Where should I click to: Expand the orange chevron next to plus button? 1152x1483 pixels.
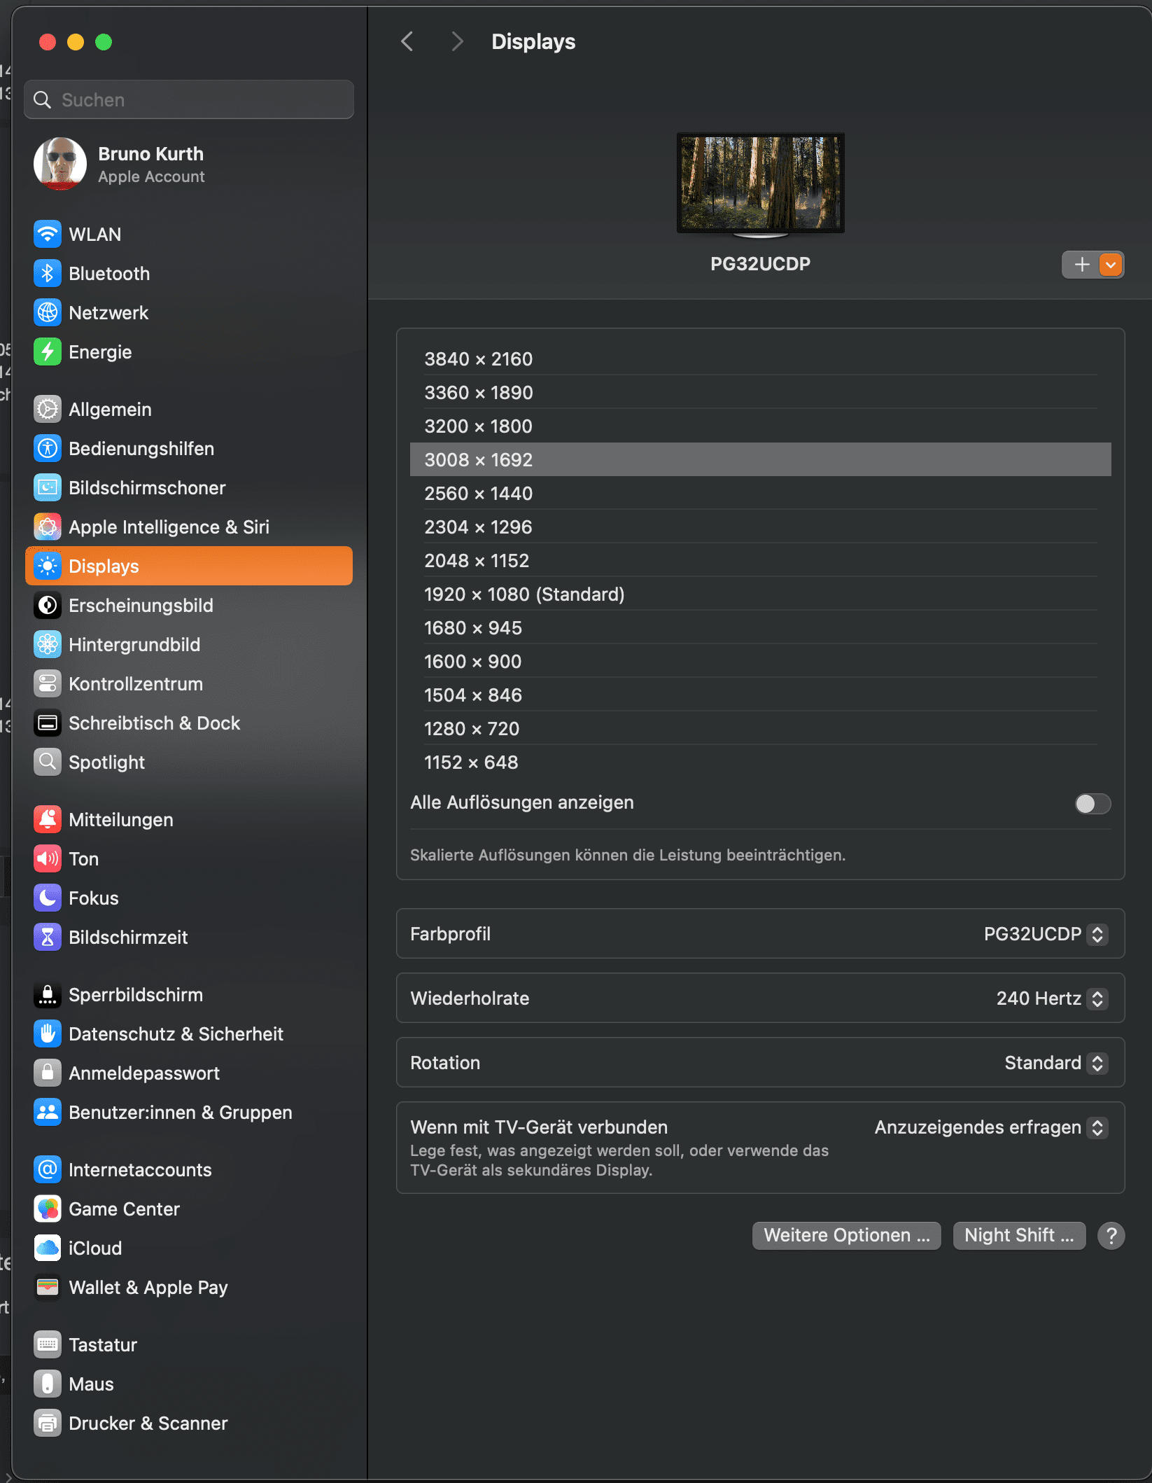(x=1111, y=265)
